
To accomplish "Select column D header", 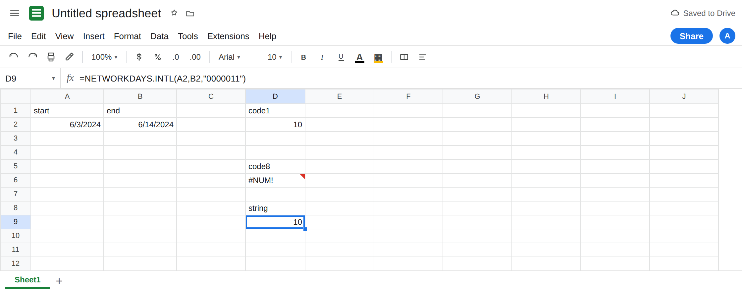I will click(x=275, y=96).
